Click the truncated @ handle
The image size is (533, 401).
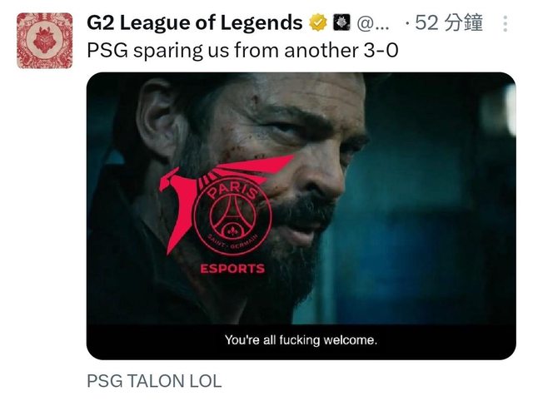click(x=373, y=24)
